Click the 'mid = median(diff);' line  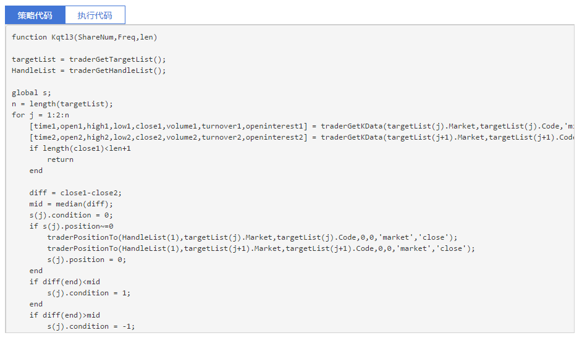[x=71, y=204]
